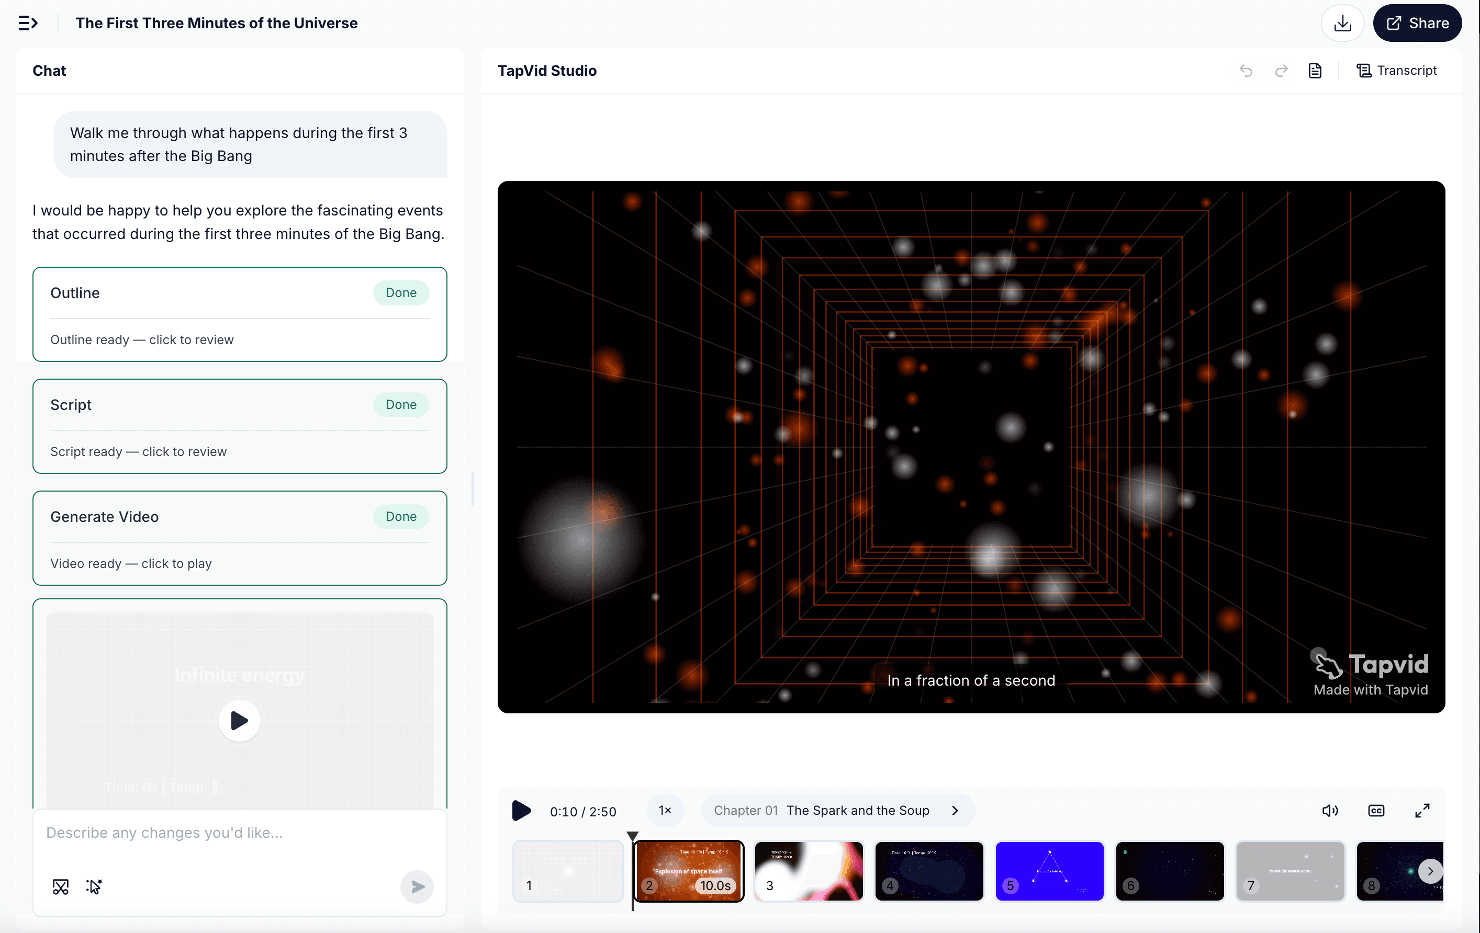Toggle closed captions CC icon

click(1376, 811)
